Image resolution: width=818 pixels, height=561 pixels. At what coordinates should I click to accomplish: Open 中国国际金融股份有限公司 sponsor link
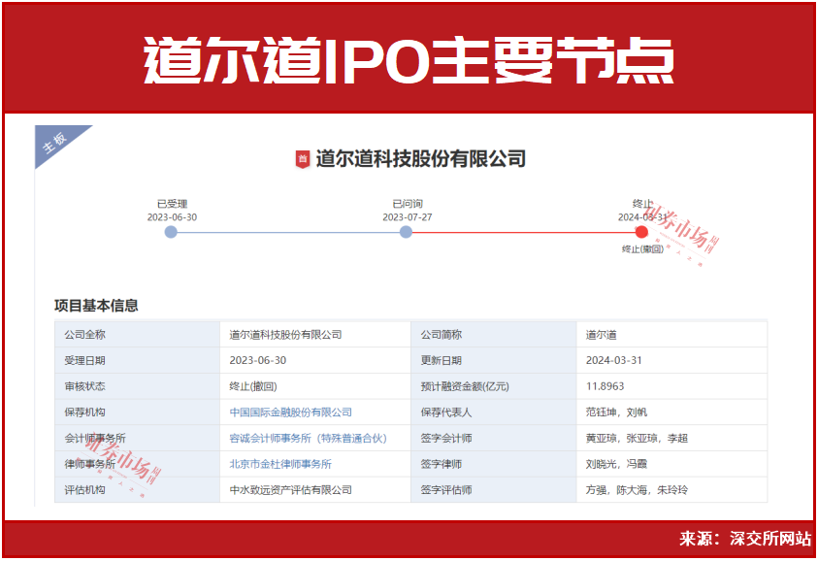(290, 412)
